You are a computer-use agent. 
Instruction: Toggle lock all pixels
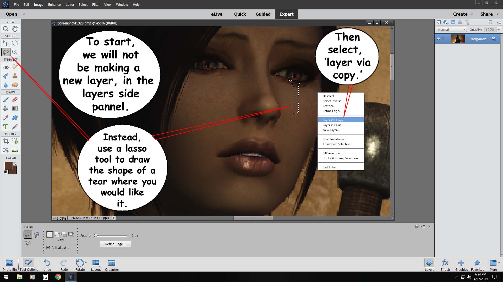point(460,22)
